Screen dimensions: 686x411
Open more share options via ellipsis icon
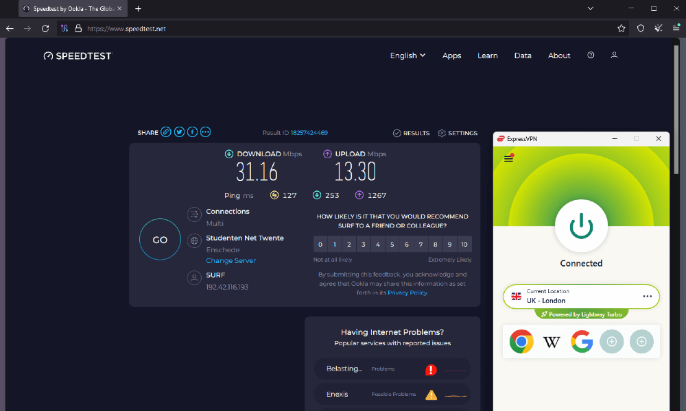point(205,132)
